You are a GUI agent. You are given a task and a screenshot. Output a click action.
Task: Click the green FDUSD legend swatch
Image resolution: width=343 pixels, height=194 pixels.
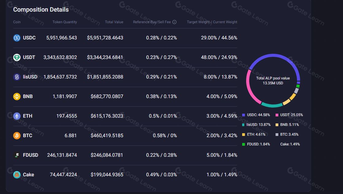[244, 144]
